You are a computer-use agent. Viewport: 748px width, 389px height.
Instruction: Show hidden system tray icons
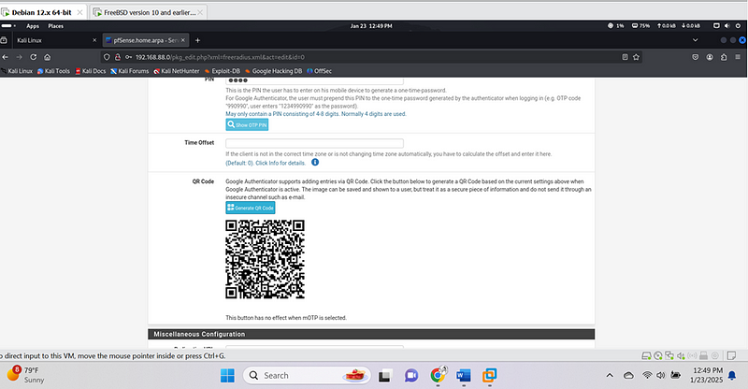(610, 376)
